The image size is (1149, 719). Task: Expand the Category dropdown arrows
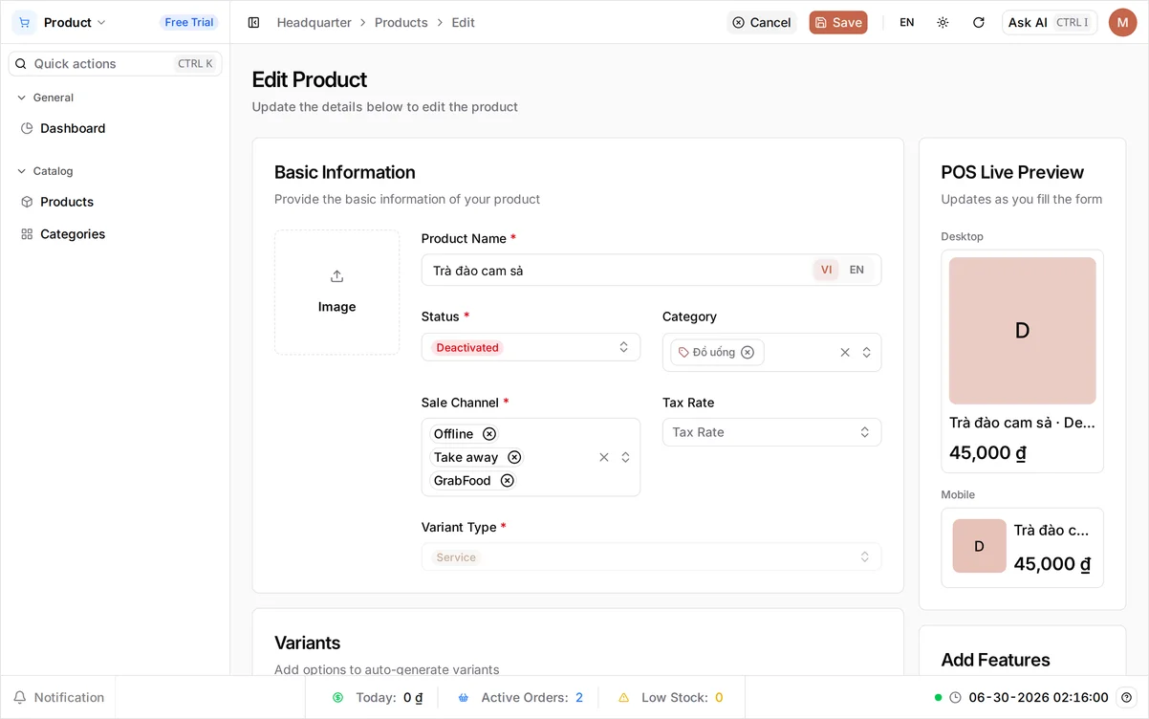point(866,352)
